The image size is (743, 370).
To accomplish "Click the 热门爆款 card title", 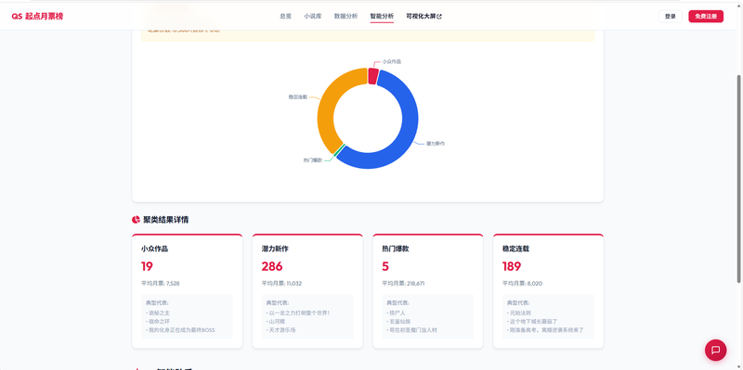I will (396, 249).
